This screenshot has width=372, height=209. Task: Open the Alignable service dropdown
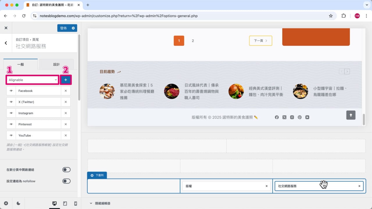click(x=32, y=80)
